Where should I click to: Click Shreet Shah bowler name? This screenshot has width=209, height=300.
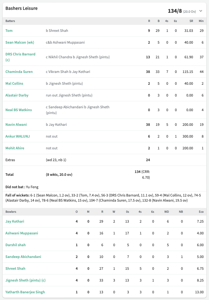[x=15, y=268]
